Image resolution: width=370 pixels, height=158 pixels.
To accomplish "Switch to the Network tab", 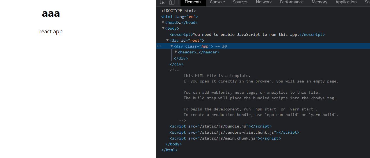I will click(x=264, y=2).
